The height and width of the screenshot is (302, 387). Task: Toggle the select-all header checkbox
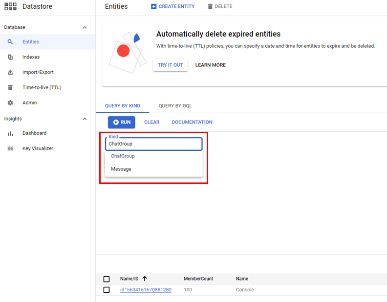click(x=107, y=279)
